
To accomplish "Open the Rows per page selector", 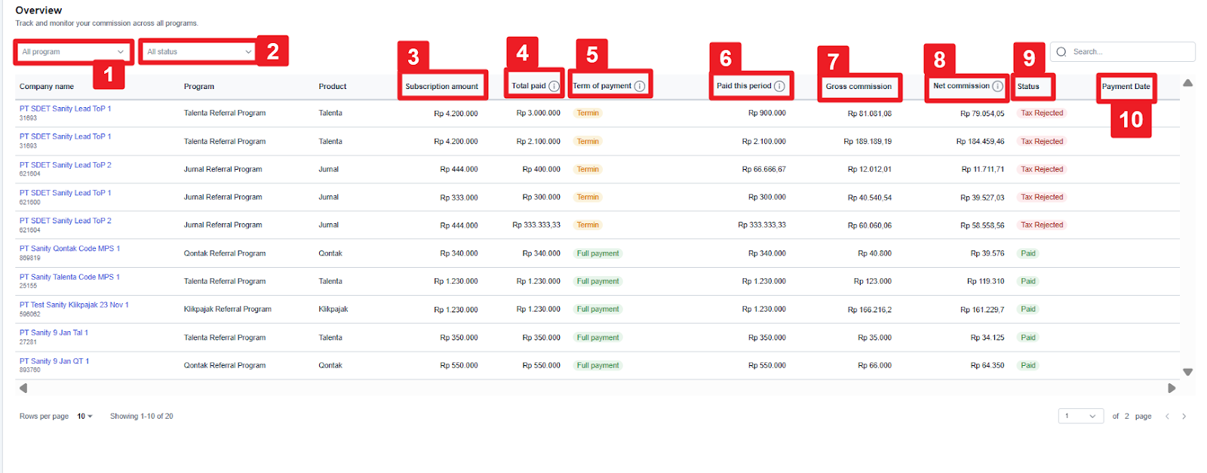I will click(x=84, y=416).
